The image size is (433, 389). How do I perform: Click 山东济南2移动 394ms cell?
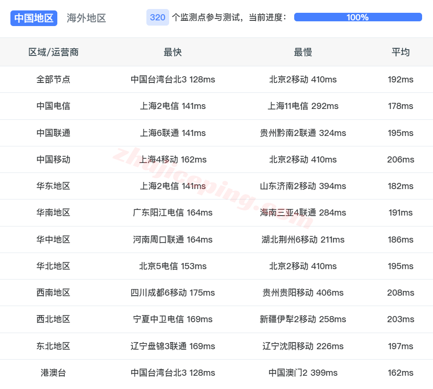coord(303,186)
